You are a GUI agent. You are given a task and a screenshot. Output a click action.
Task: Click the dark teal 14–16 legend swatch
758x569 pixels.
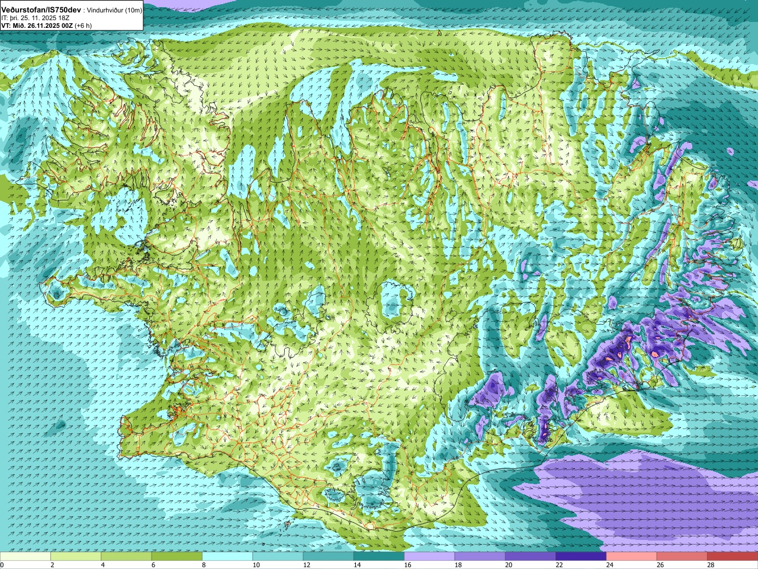click(x=379, y=557)
